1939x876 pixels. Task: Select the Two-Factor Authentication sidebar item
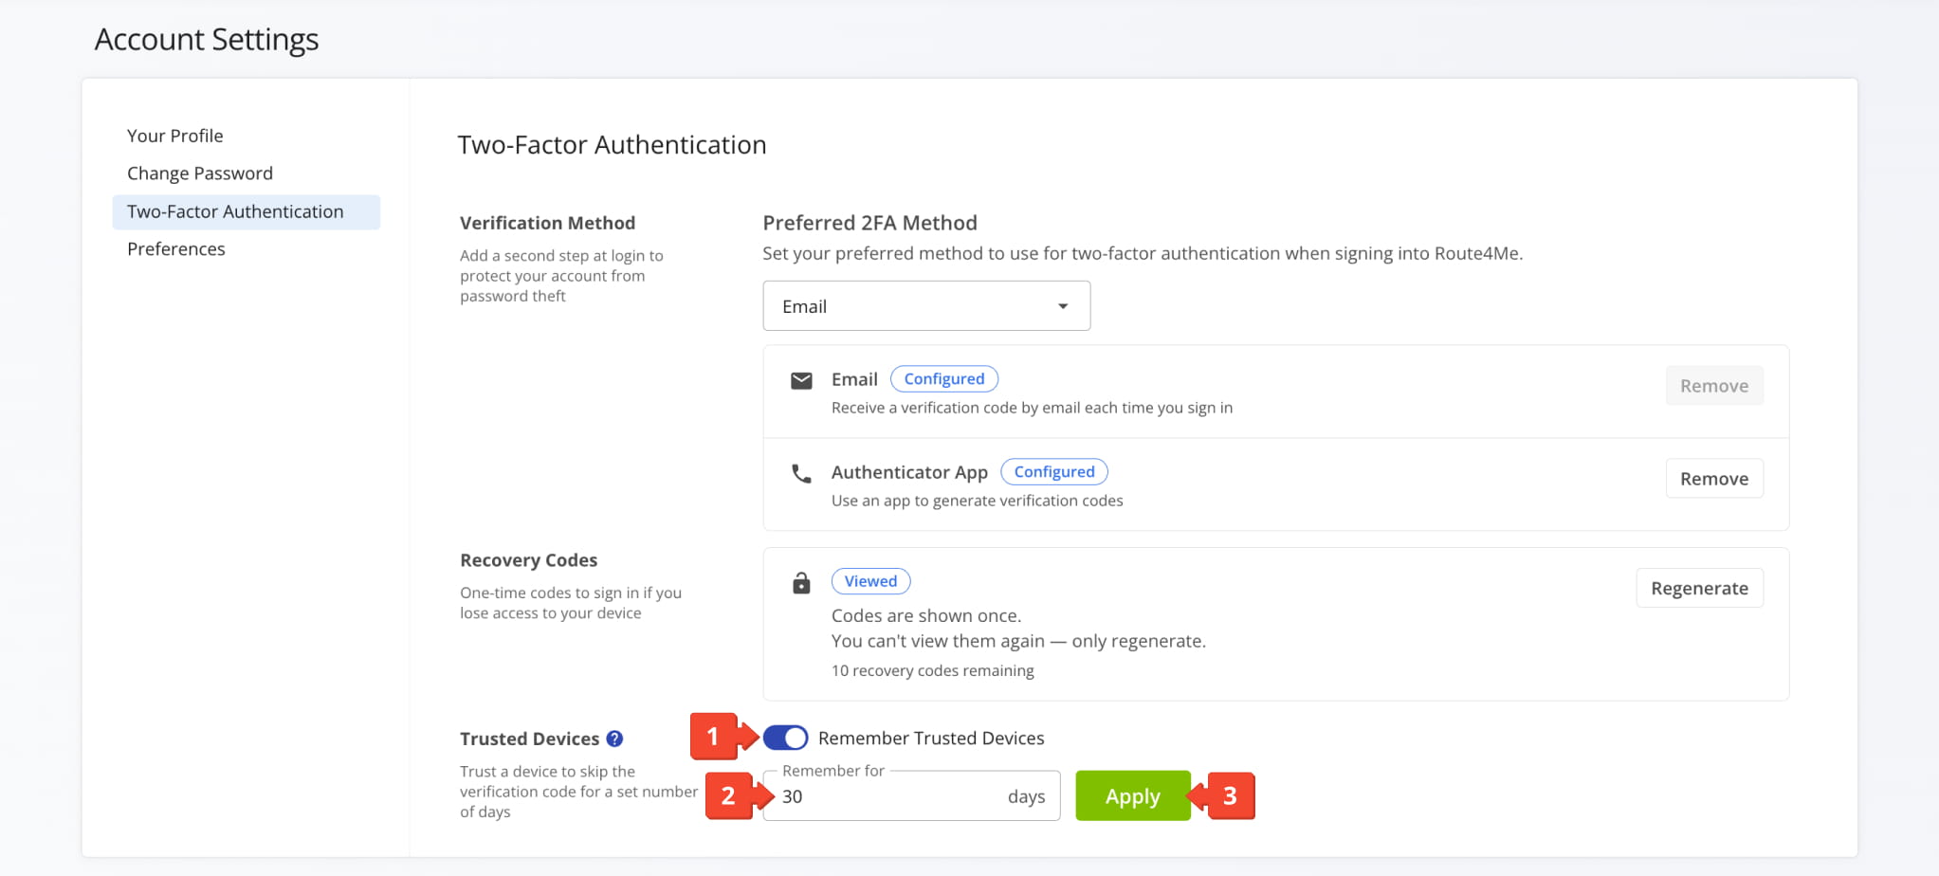(x=247, y=212)
